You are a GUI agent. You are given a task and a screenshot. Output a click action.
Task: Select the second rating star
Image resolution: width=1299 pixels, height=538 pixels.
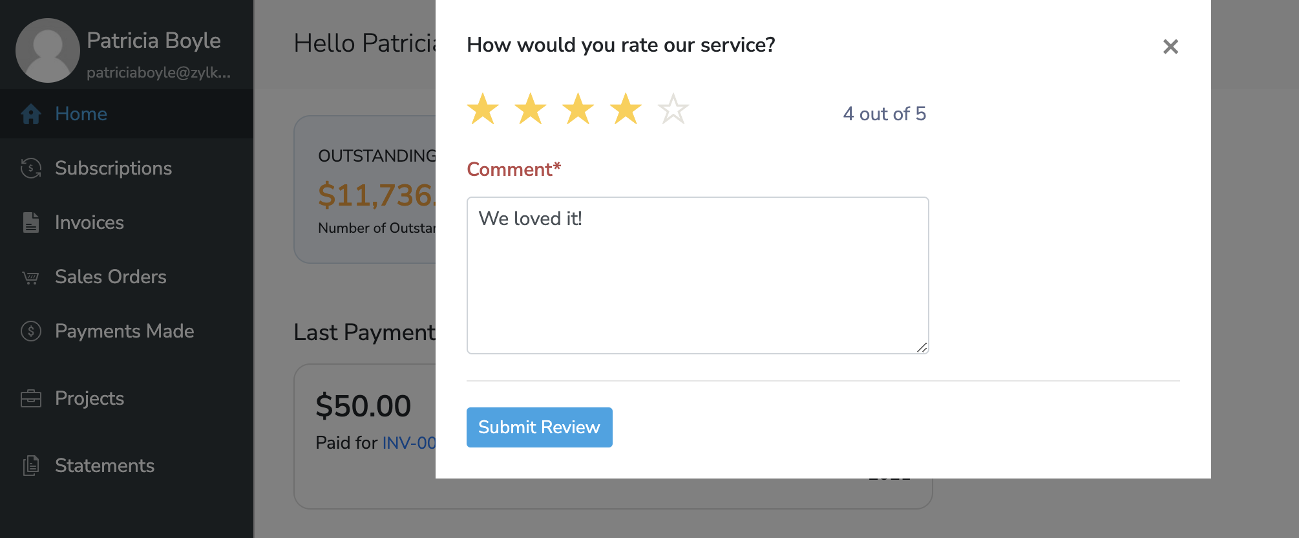[x=531, y=109]
